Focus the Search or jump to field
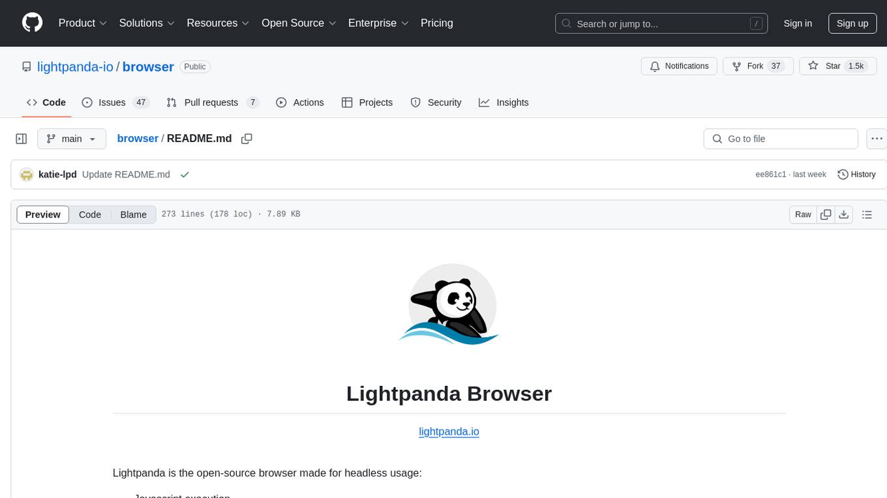Viewport: 887px width, 498px height. (661, 23)
